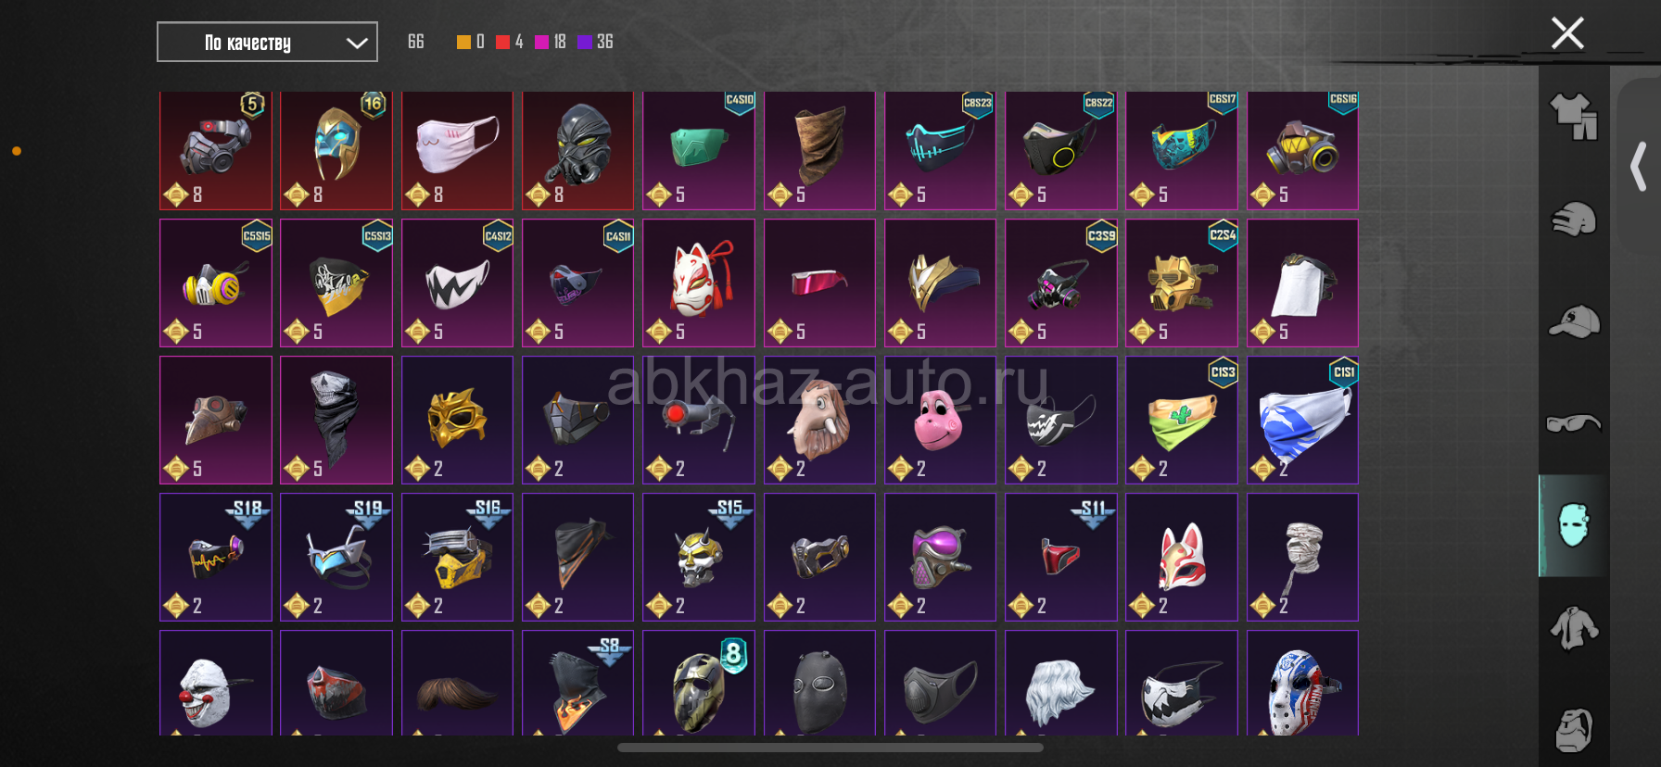This screenshot has width=1661, height=767.
Task: Open the 'По качеству' sort dropdown
Action: [267, 42]
